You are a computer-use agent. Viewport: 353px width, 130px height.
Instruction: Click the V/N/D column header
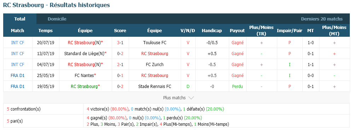188,31
